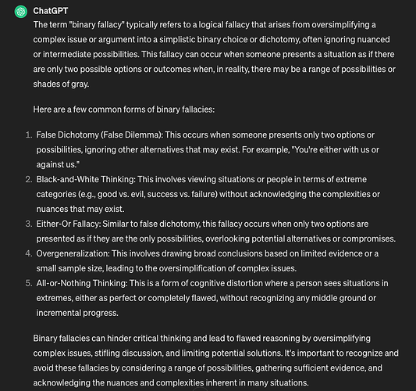This screenshot has width=416, height=391.
Task: Click the "against us." quote ending
Action: (x=58, y=165)
